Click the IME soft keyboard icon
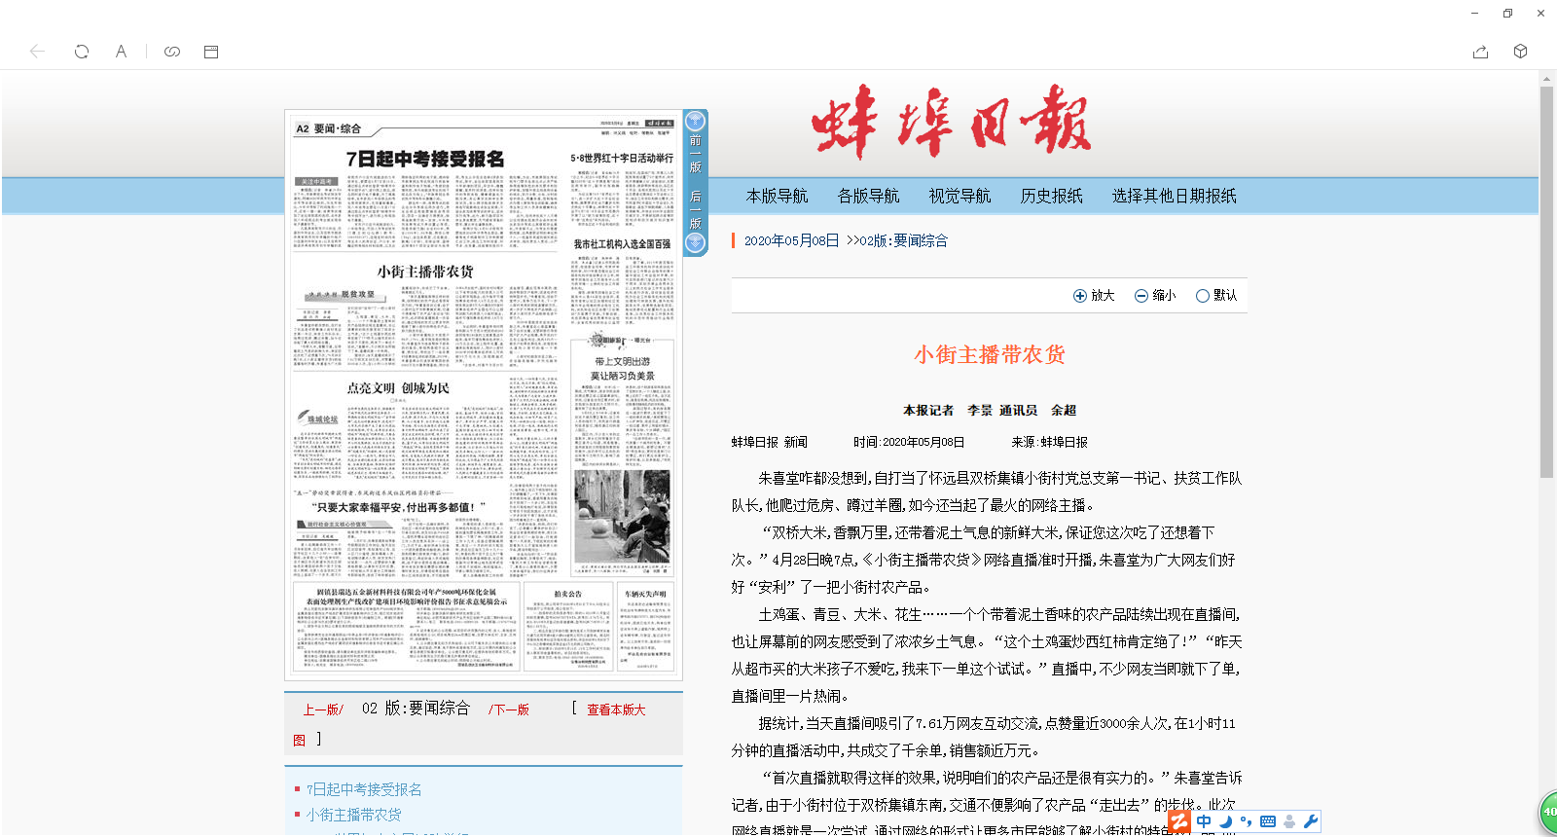Screen dimensions: 1557x837 tap(1267, 821)
